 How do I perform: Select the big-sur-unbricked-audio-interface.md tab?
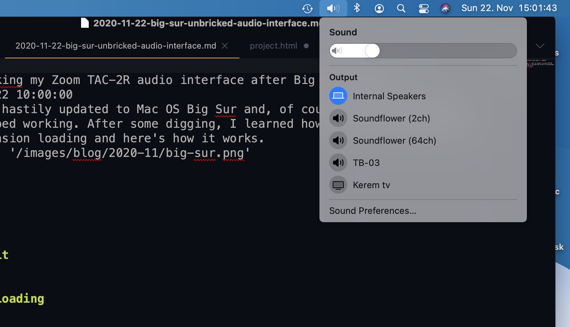tap(116, 46)
